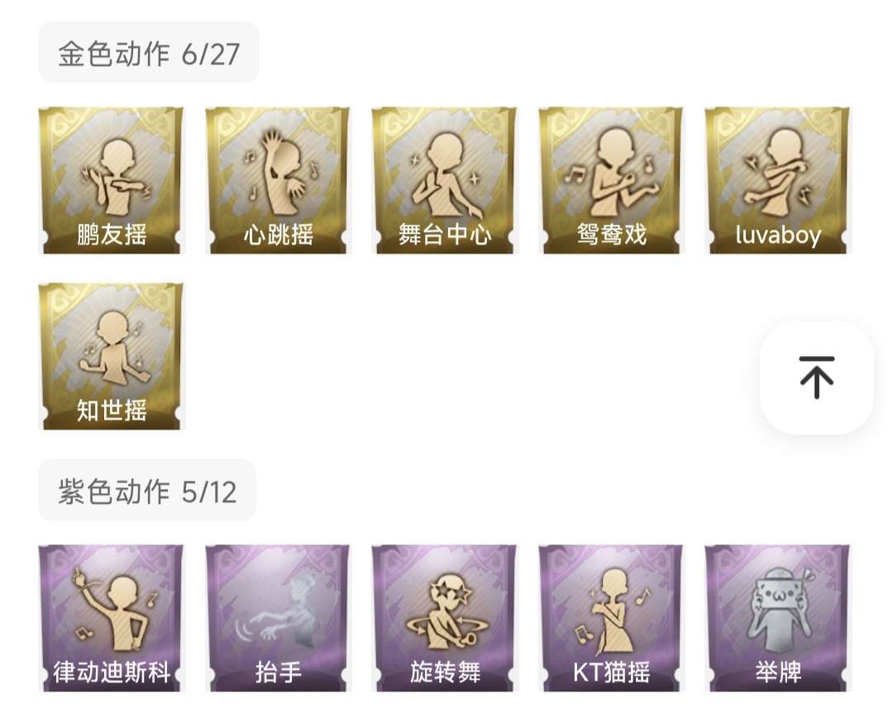
Task: Open the 心跳摇 gold action
Action: click(278, 180)
